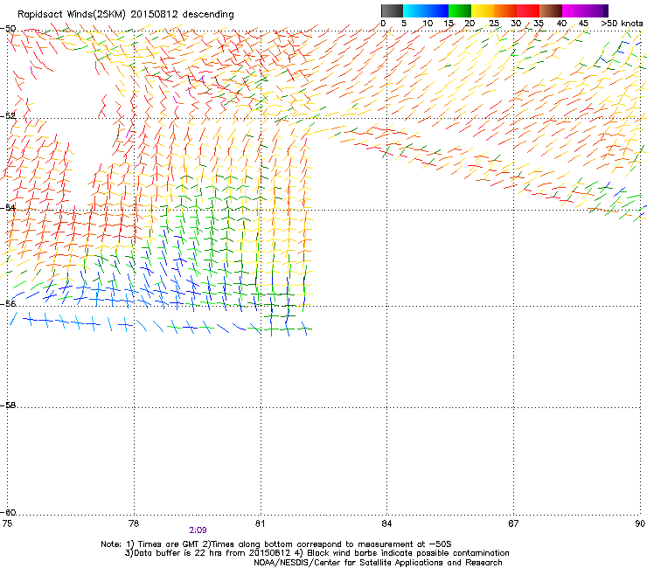Image resolution: width=647 pixels, height=568 pixels.
Task: Click the '87' longitude axis label
Action: click(513, 523)
